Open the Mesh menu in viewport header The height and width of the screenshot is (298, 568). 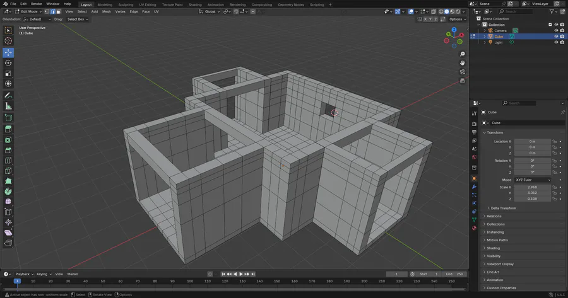[x=107, y=11]
